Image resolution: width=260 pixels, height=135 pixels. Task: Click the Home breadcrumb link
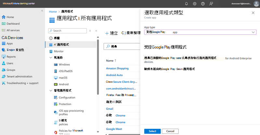(x=53, y=12)
